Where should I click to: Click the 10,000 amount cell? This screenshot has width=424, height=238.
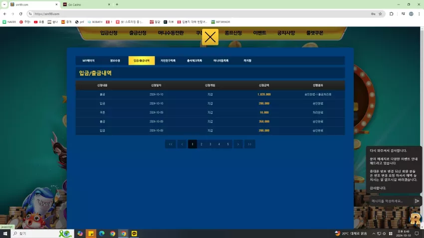(x=264, y=113)
